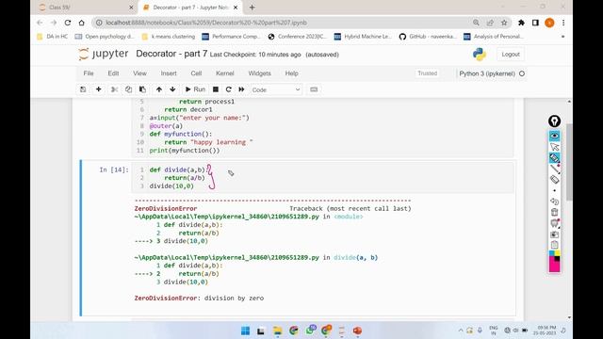Move selected cell down arrow
603x339 pixels.
click(172, 89)
